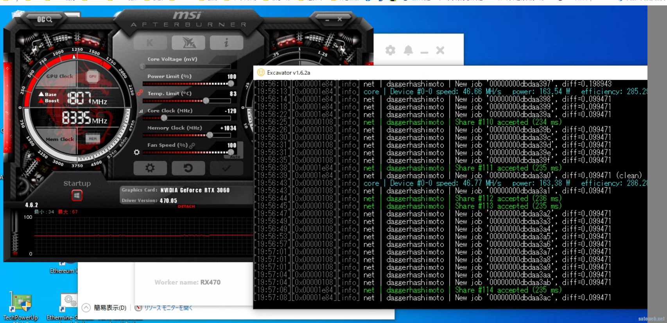Open settings gear in the white background window

[x=390, y=50]
